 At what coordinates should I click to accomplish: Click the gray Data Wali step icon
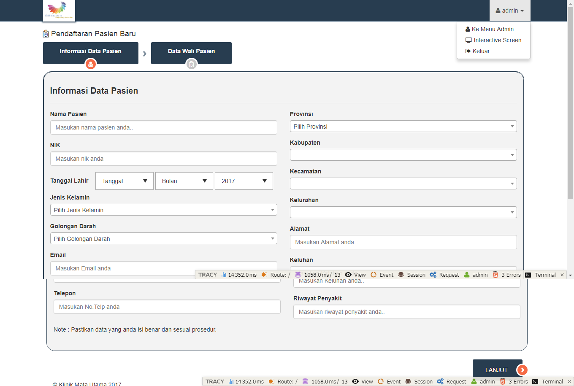[x=192, y=64]
